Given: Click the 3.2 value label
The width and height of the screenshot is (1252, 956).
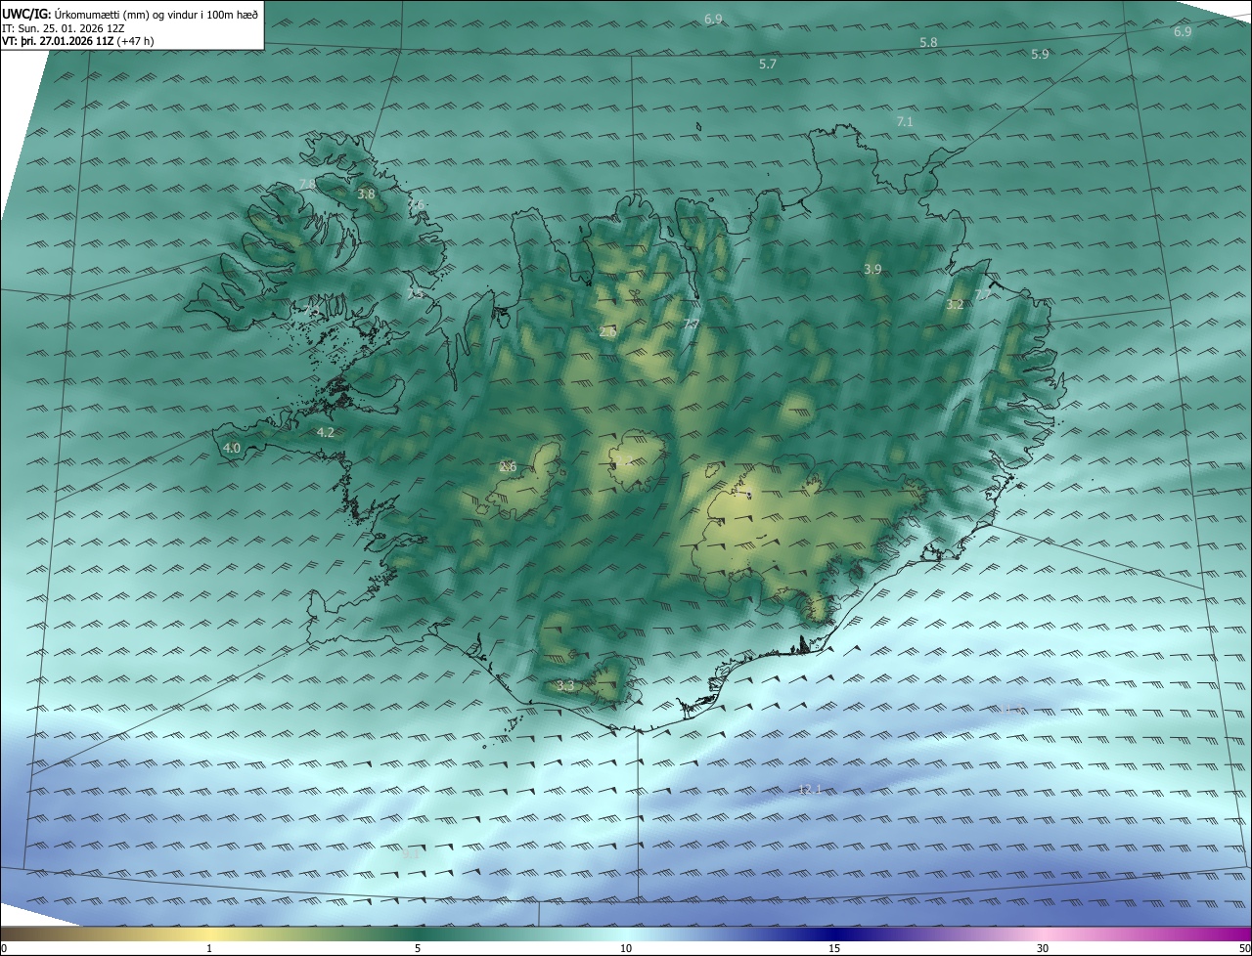Looking at the screenshot, I should pyautogui.click(x=956, y=305).
